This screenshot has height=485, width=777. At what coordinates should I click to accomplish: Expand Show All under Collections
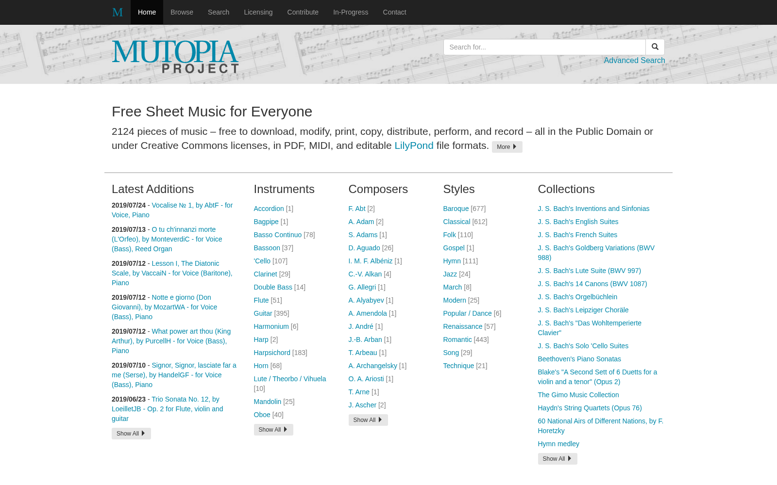[x=557, y=459]
